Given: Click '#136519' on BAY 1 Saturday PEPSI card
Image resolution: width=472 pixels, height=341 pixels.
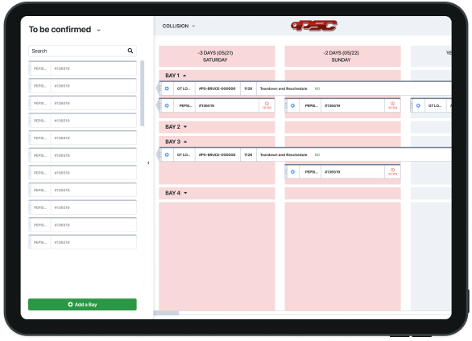Looking at the screenshot, I should (206, 105).
